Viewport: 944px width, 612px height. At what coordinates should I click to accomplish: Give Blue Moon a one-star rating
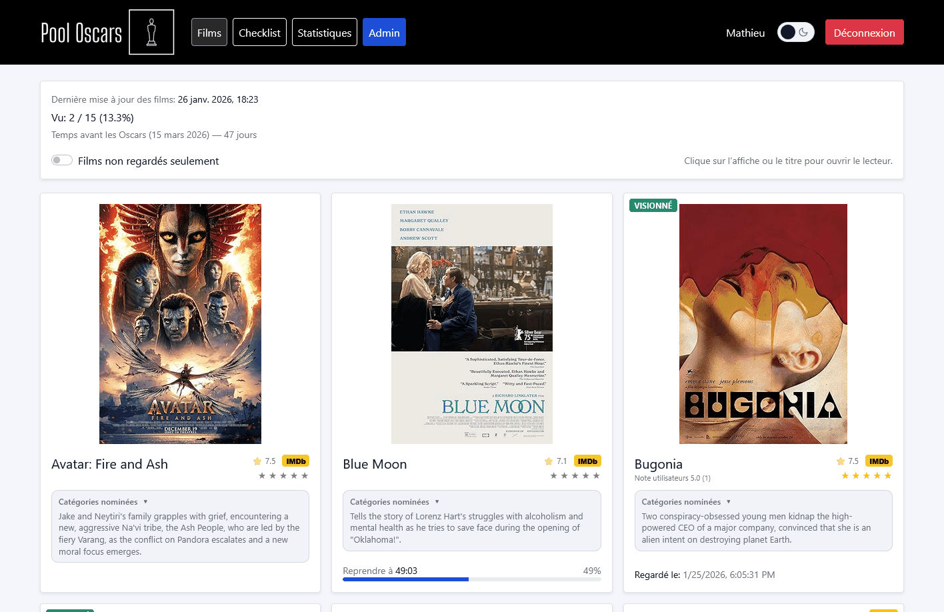[553, 475]
